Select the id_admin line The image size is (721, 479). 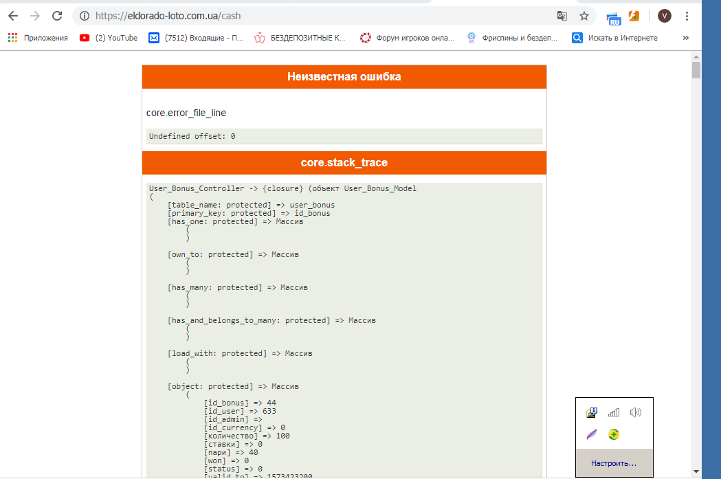click(x=233, y=420)
